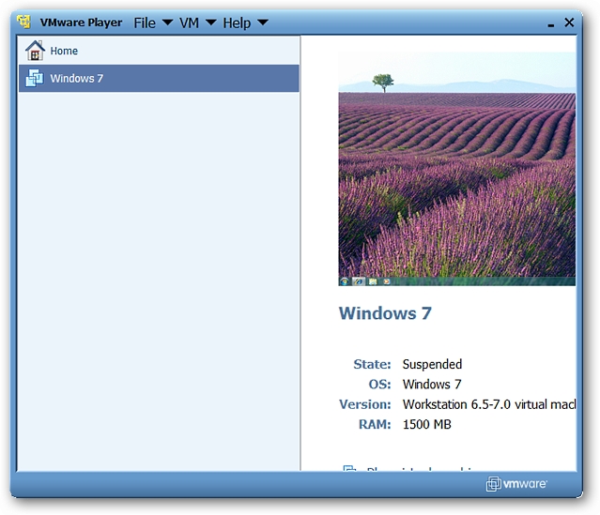600x515 pixels.
Task: Open the Help menu
Action: pos(237,23)
